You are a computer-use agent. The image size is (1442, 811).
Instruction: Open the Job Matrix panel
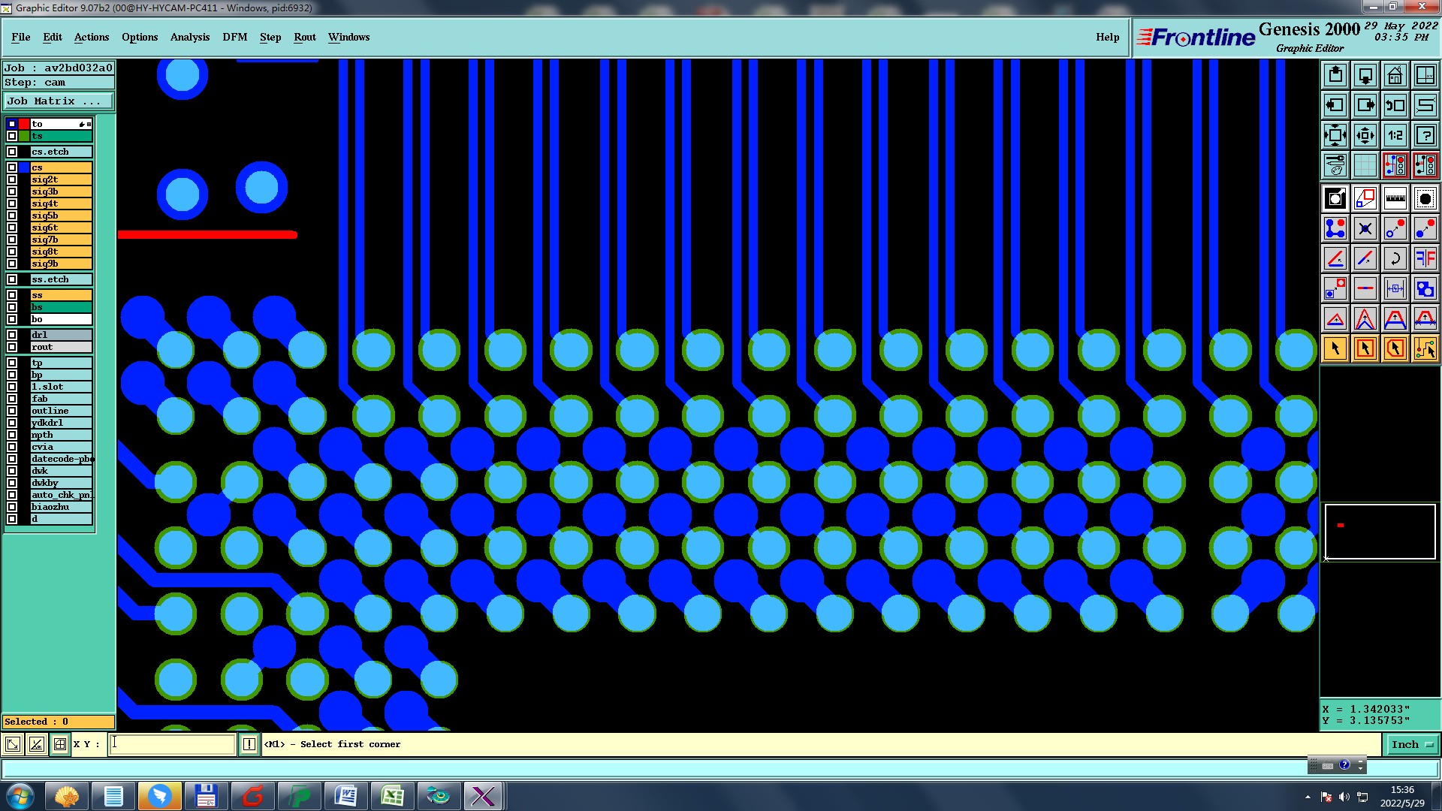59,101
